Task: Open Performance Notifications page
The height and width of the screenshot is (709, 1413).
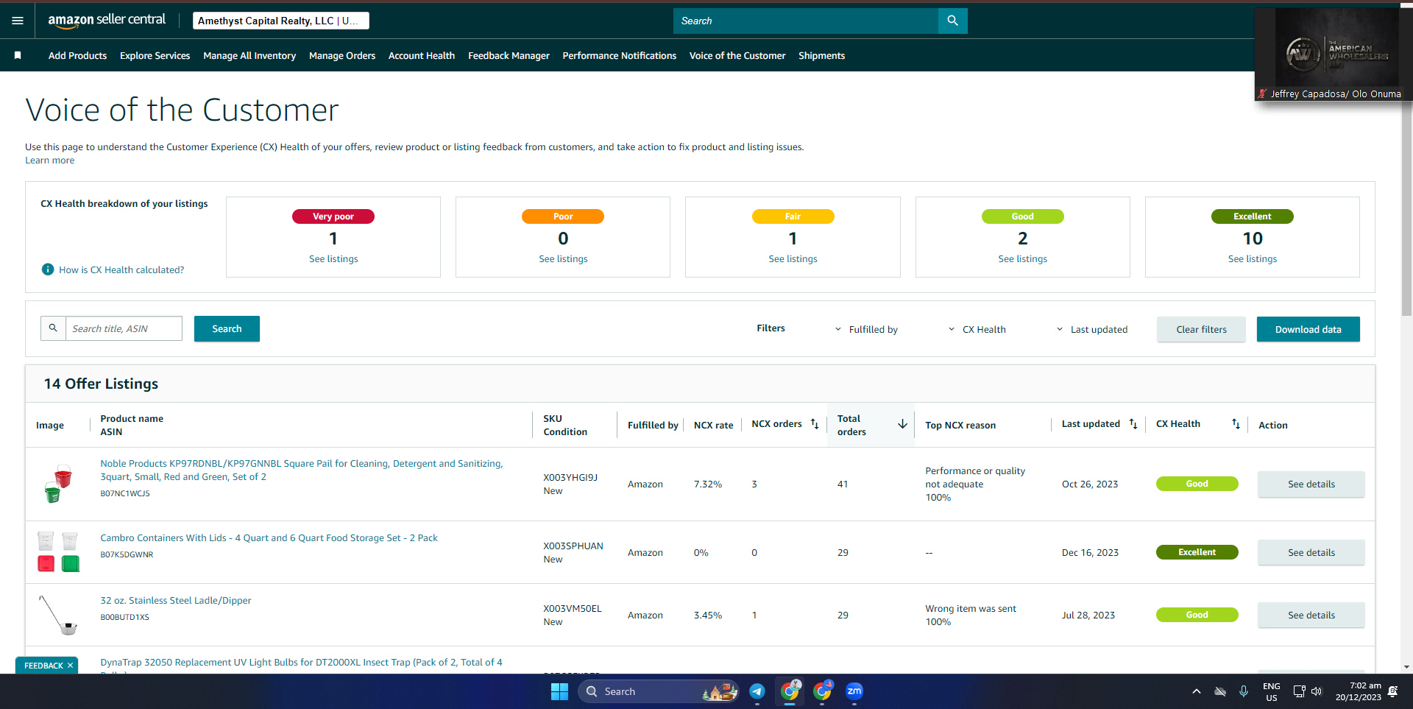Action: tap(619, 55)
